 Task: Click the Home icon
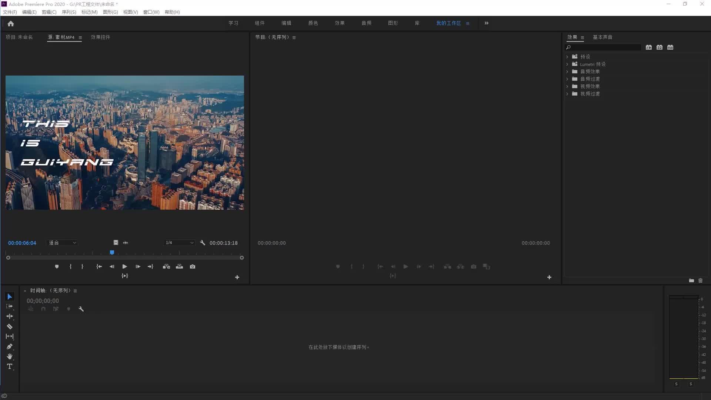coord(11,24)
